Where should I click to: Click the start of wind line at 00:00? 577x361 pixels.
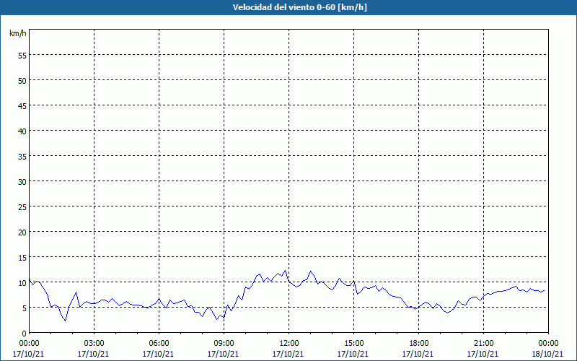tap(30, 280)
